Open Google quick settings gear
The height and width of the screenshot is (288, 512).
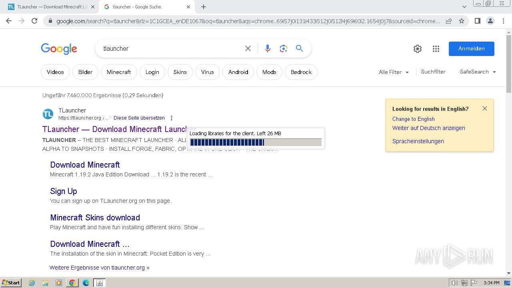[x=418, y=49]
